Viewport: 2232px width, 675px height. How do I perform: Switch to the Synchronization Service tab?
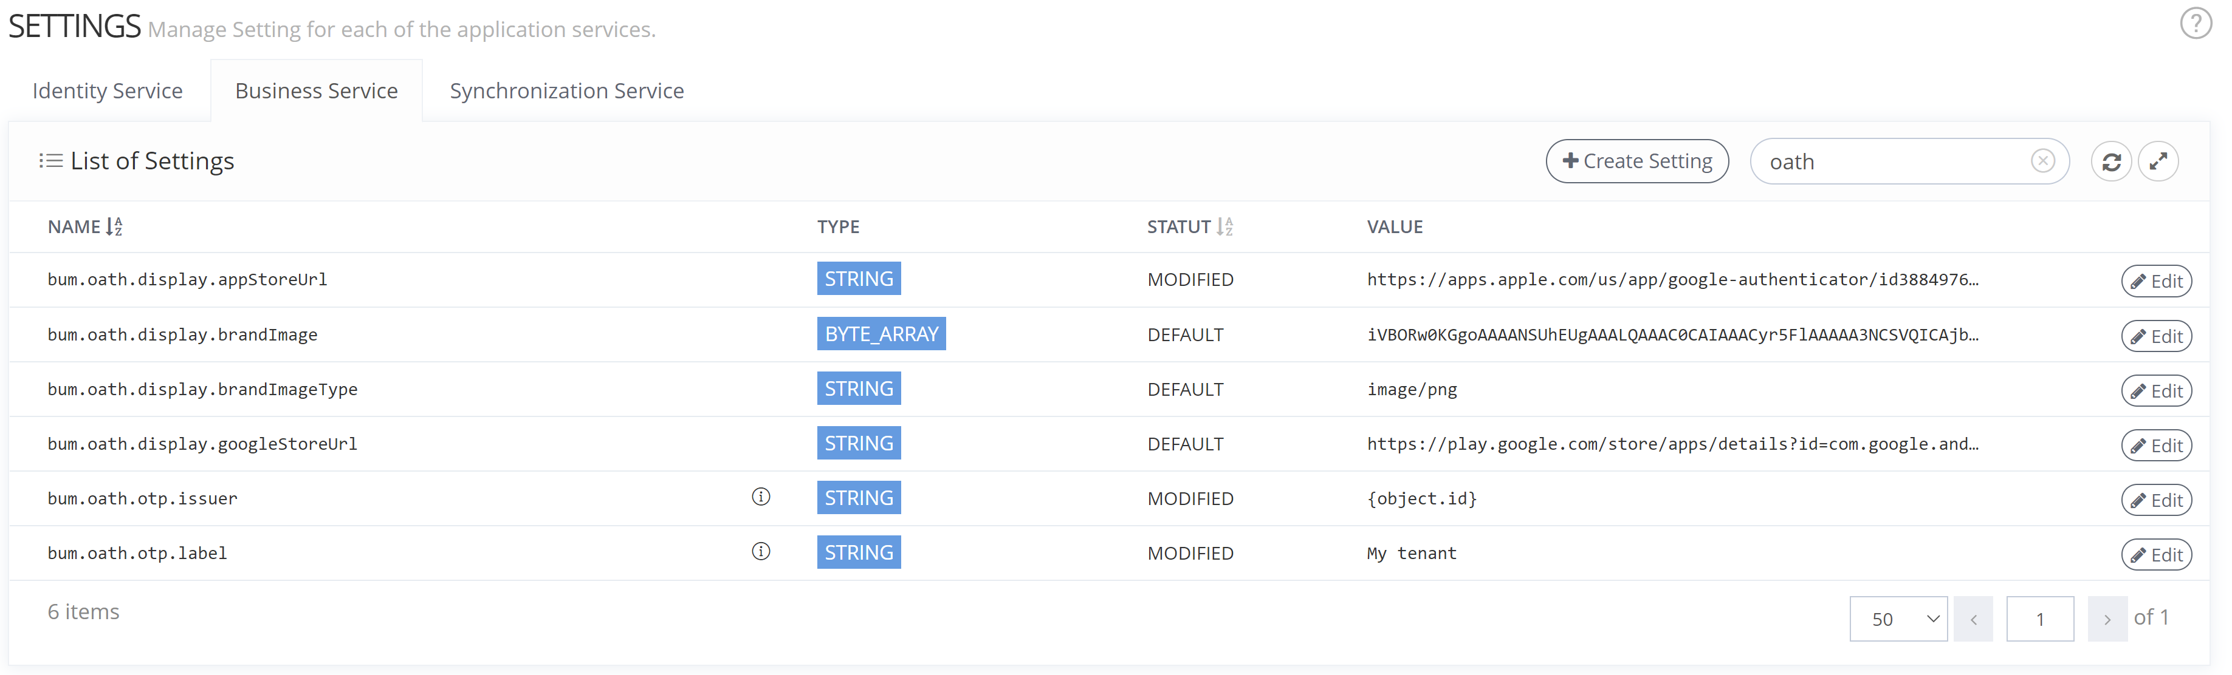point(567,91)
